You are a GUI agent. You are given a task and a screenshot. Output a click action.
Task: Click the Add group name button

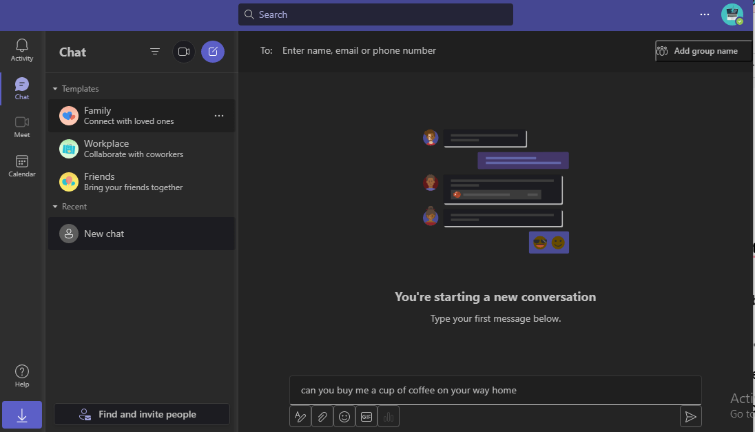click(703, 50)
